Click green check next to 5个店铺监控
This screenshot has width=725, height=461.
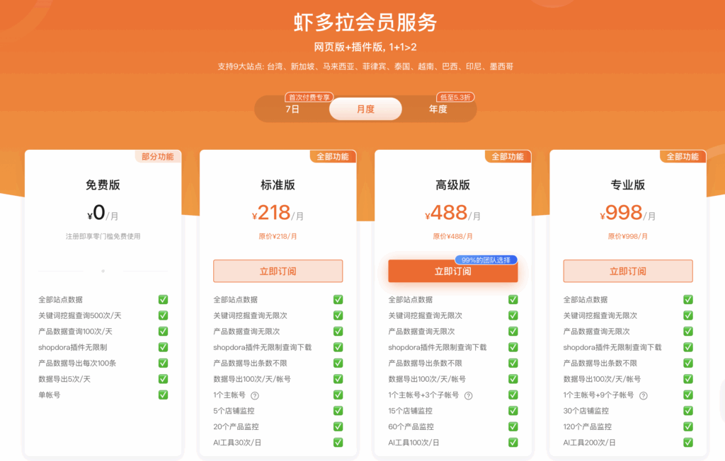(x=338, y=411)
